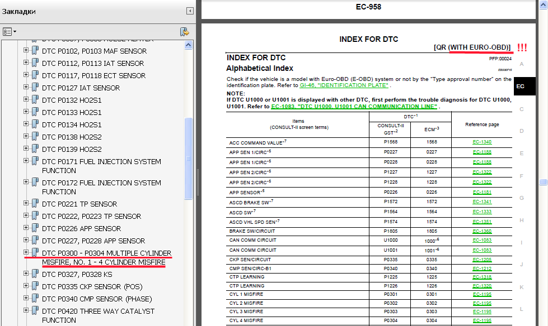
Task: Click bookmark icon for DTC P0139 HO2S2
Action: pos(35,148)
